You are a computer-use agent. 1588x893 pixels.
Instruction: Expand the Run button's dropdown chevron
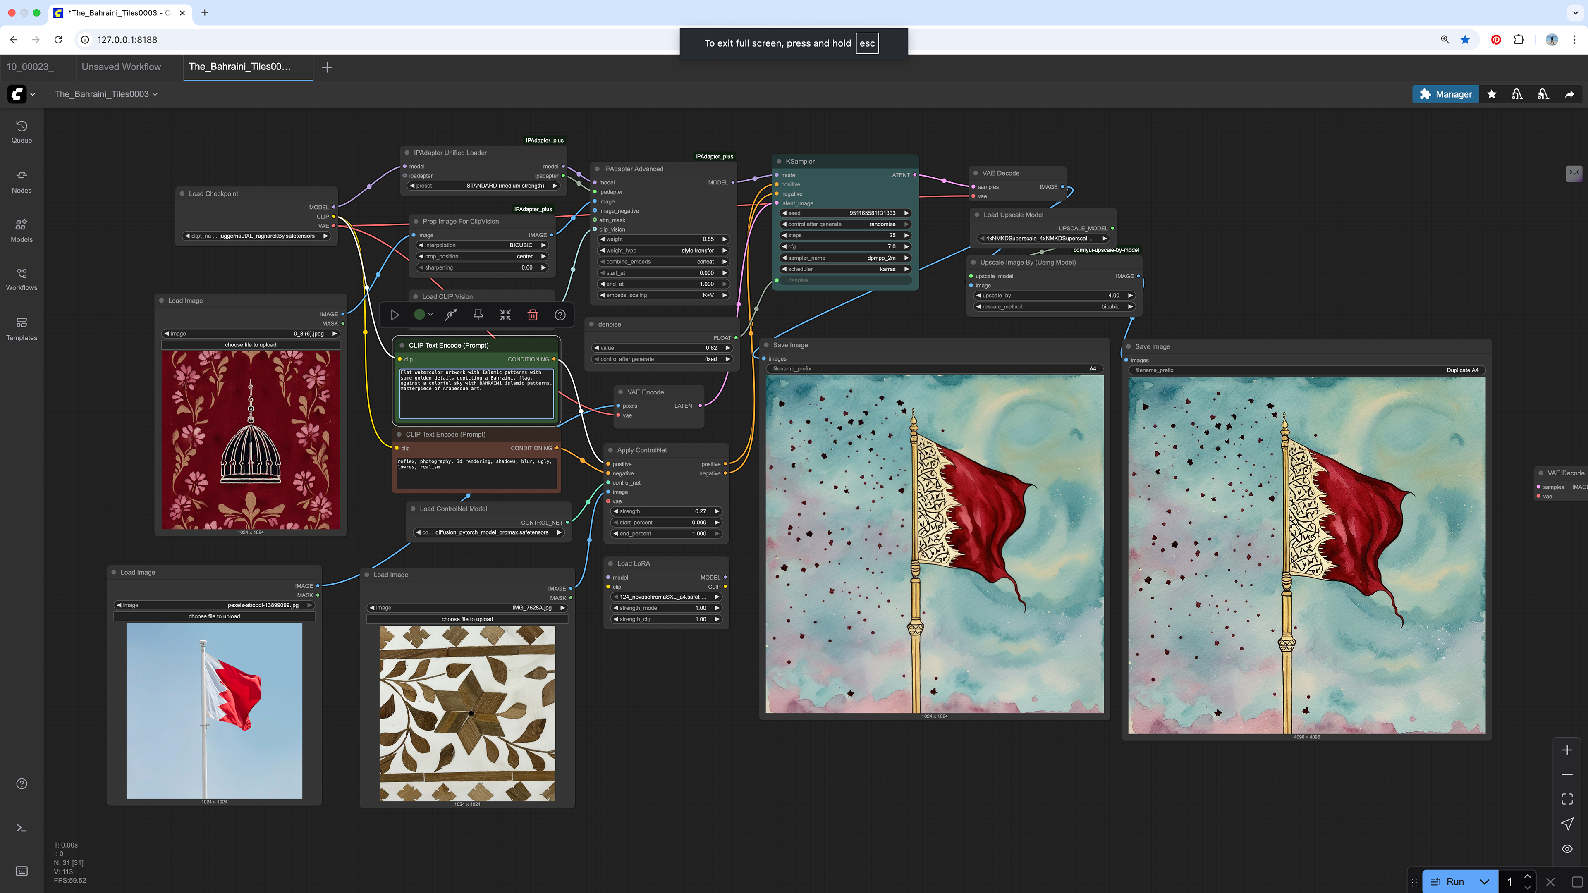(x=1485, y=881)
